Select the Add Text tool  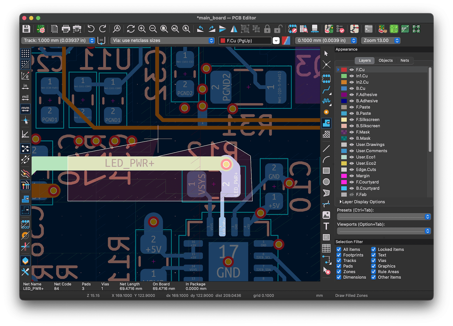coord(326,226)
